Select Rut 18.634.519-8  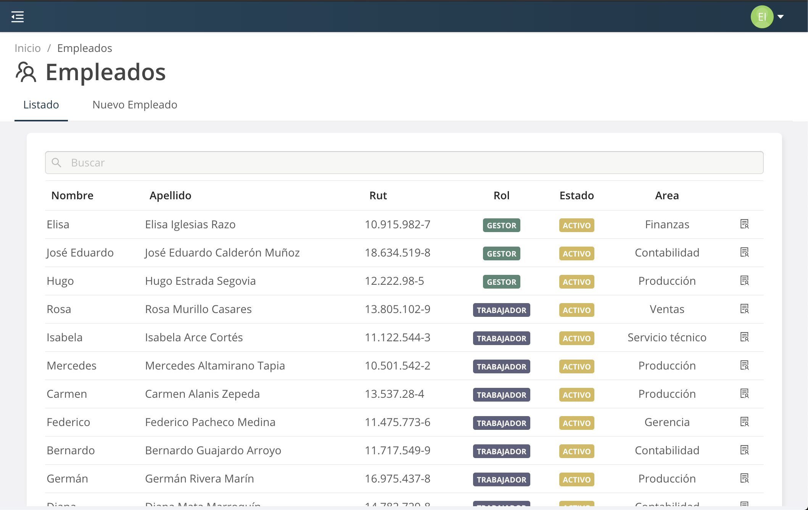pyautogui.click(x=398, y=253)
